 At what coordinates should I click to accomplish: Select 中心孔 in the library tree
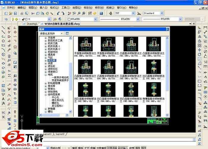[x=56, y=97]
